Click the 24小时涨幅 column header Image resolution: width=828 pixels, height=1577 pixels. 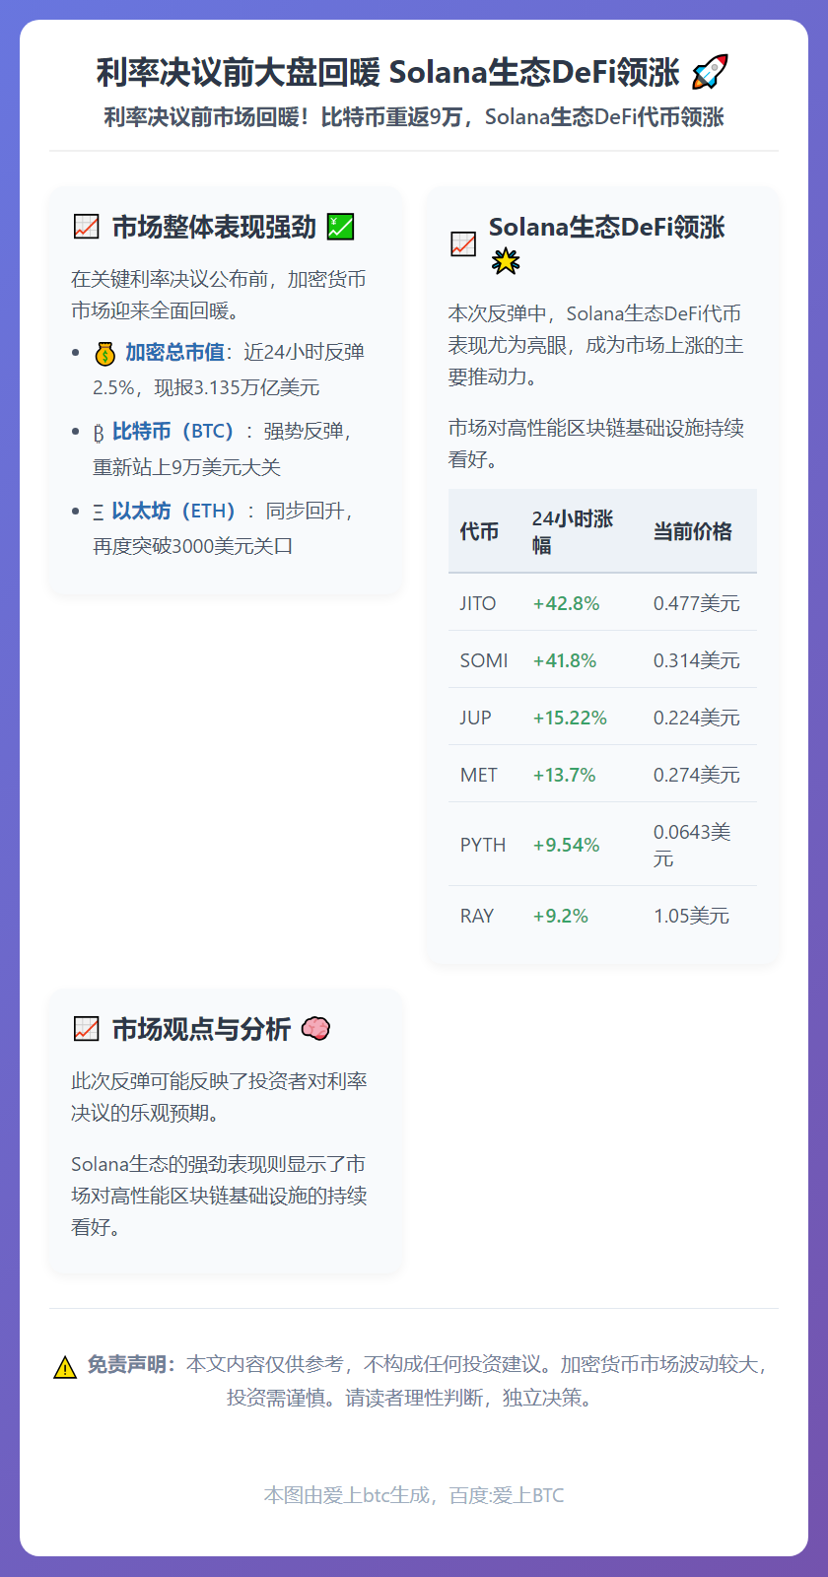point(573,531)
